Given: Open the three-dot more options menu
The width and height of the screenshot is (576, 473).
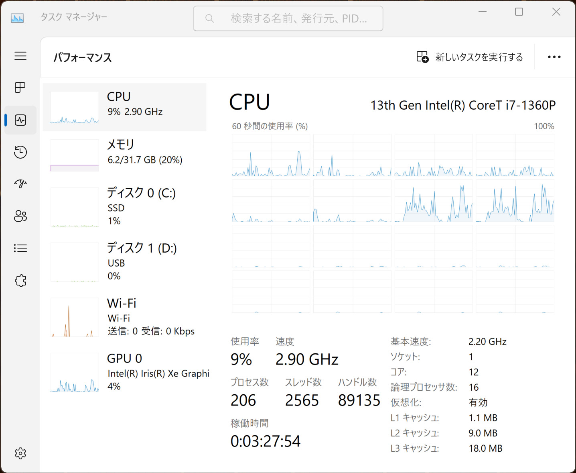Looking at the screenshot, I should tap(554, 57).
